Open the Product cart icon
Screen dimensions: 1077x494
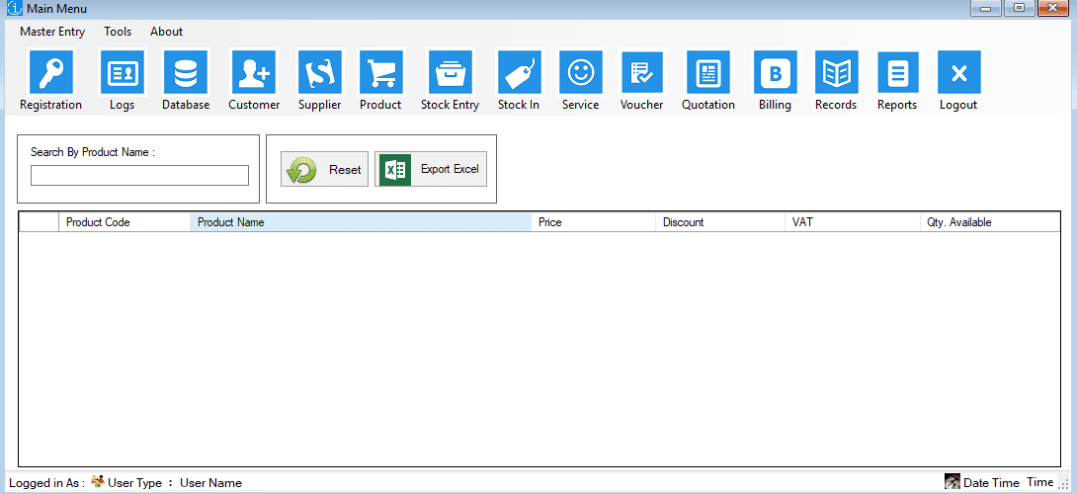(x=381, y=72)
